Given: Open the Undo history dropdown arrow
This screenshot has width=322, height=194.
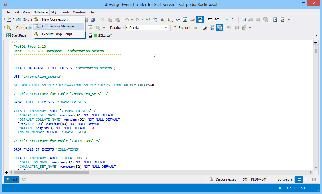Looking at the screenshot, I should point(132,20).
